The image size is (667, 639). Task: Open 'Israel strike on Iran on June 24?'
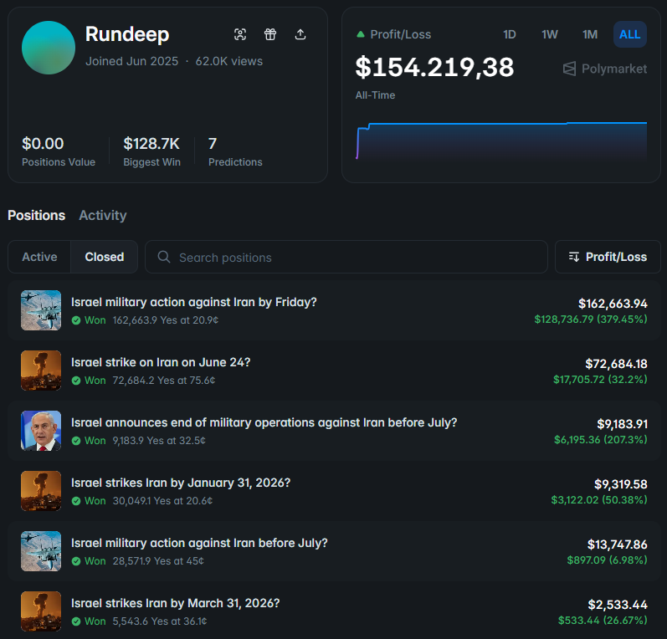click(x=161, y=362)
